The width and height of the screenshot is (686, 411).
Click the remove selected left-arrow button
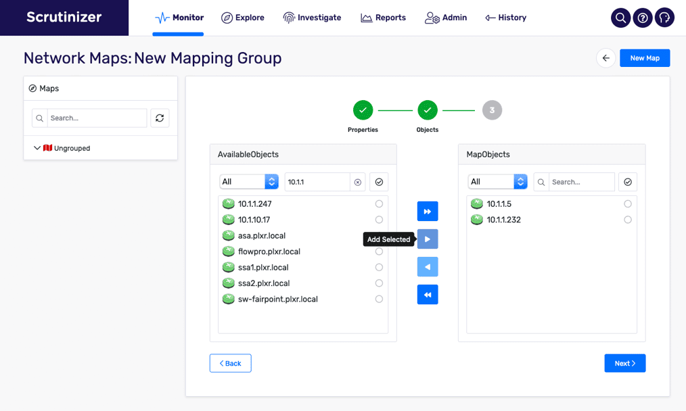point(428,267)
